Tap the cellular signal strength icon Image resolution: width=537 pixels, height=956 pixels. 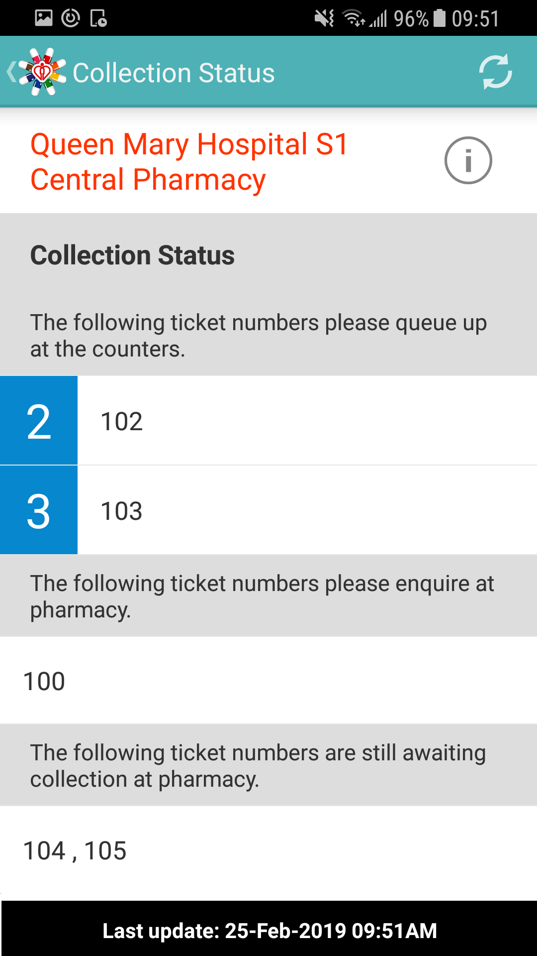378,19
